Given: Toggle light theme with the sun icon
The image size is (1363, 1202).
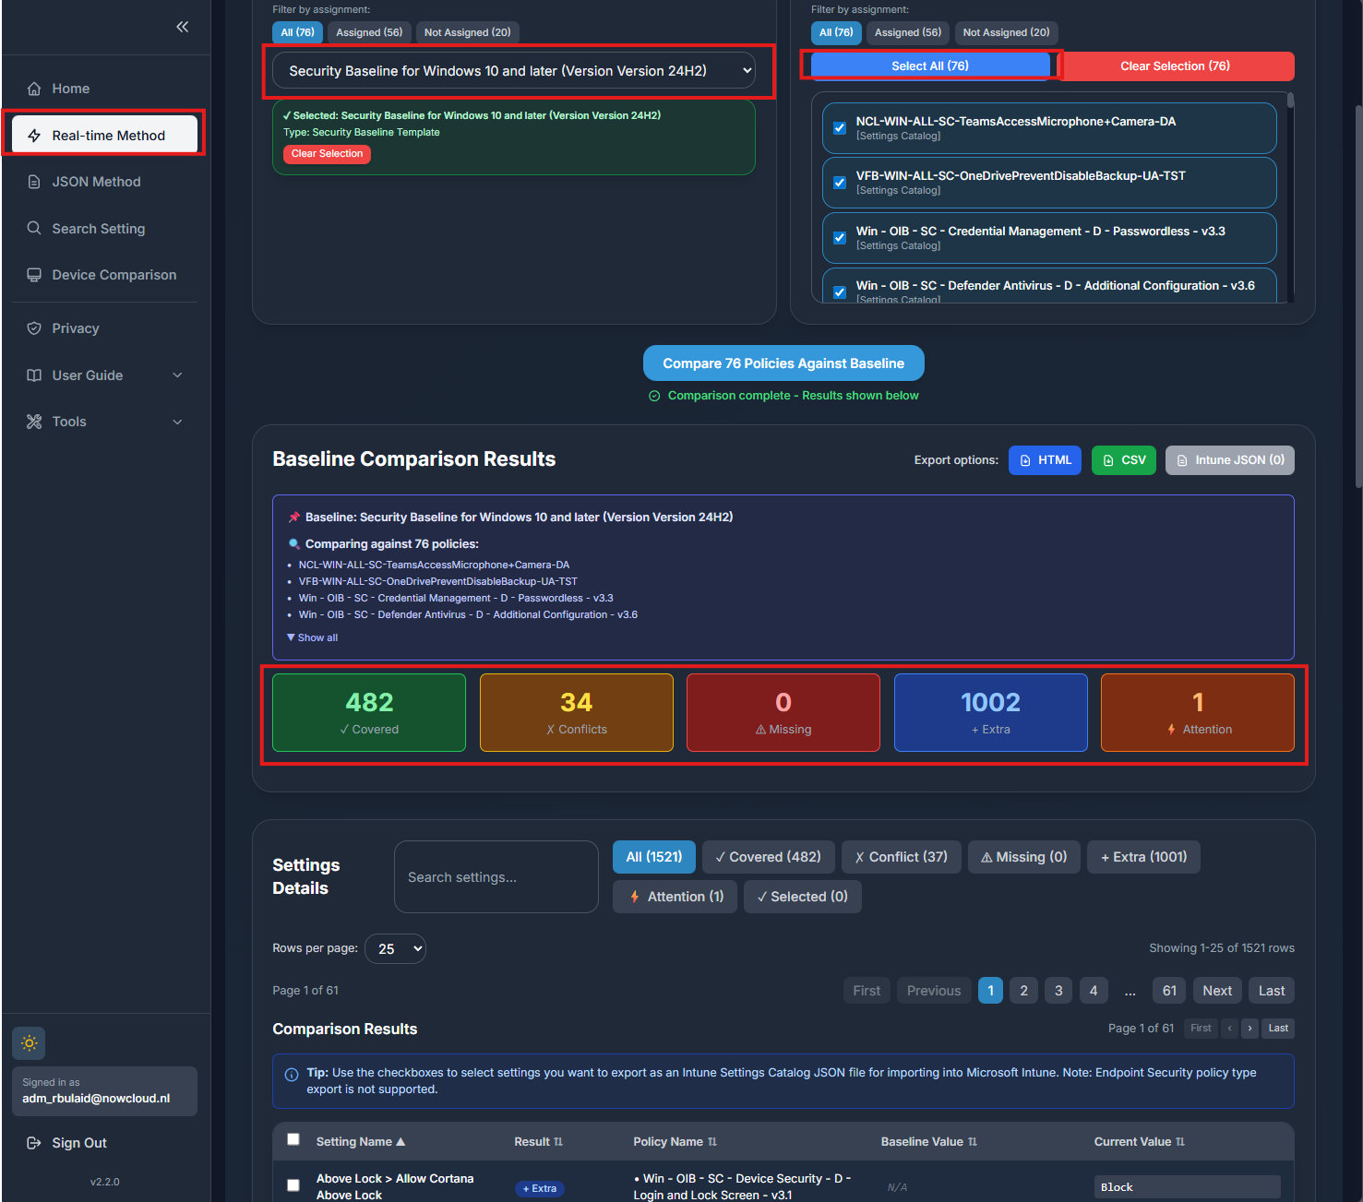Looking at the screenshot, I should [x=30, y=1043].
